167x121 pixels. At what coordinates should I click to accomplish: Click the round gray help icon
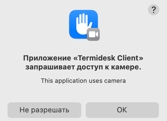(154, 10)
